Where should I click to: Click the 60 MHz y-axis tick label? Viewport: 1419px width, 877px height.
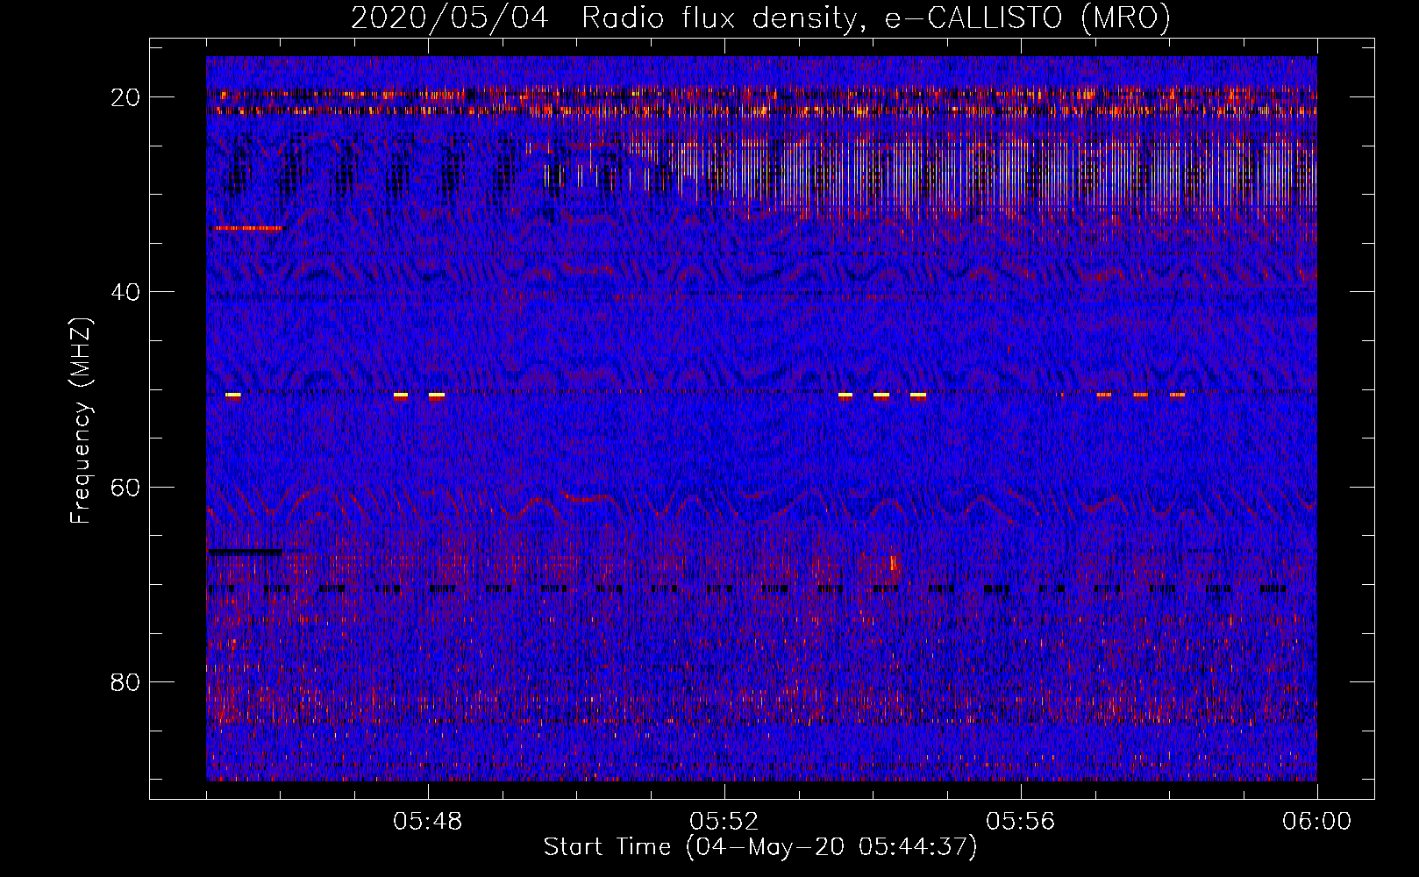coord(126,487)
